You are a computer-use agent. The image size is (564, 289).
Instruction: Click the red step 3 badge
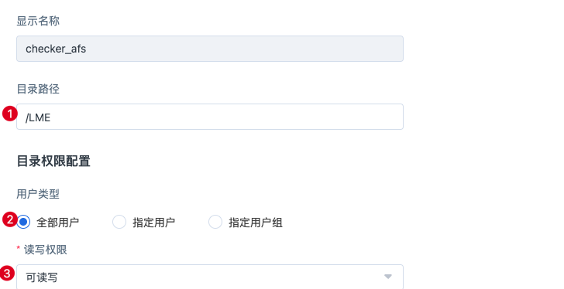click(7, 274)
